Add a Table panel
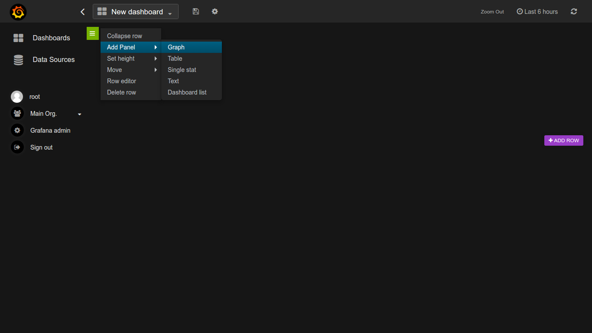 click(x=192, y=59)
